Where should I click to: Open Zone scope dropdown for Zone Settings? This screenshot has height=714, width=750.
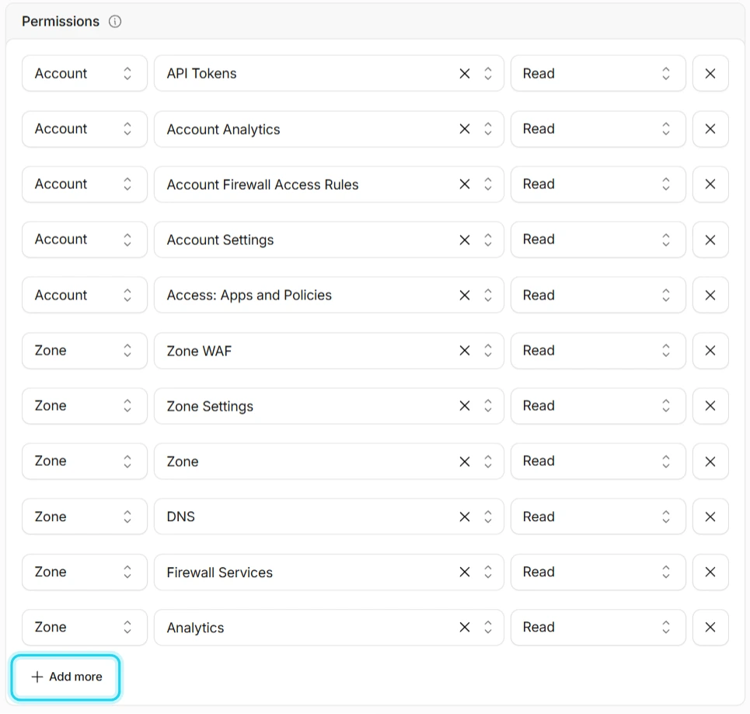85,406
